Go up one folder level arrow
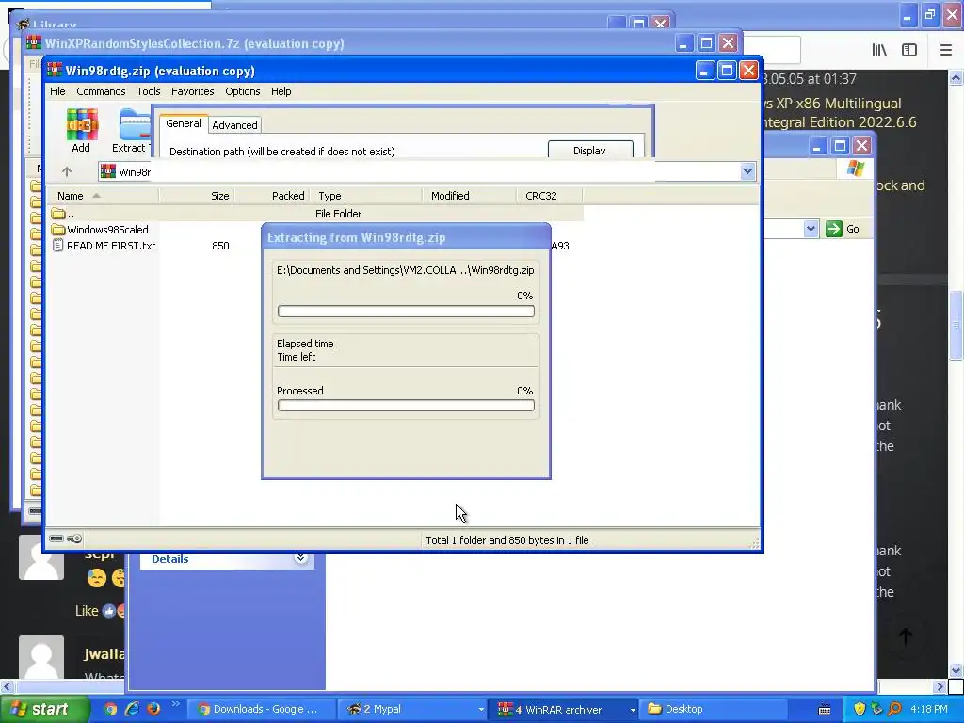This screenshot has height=723, width=964. [x=67, y=171]
